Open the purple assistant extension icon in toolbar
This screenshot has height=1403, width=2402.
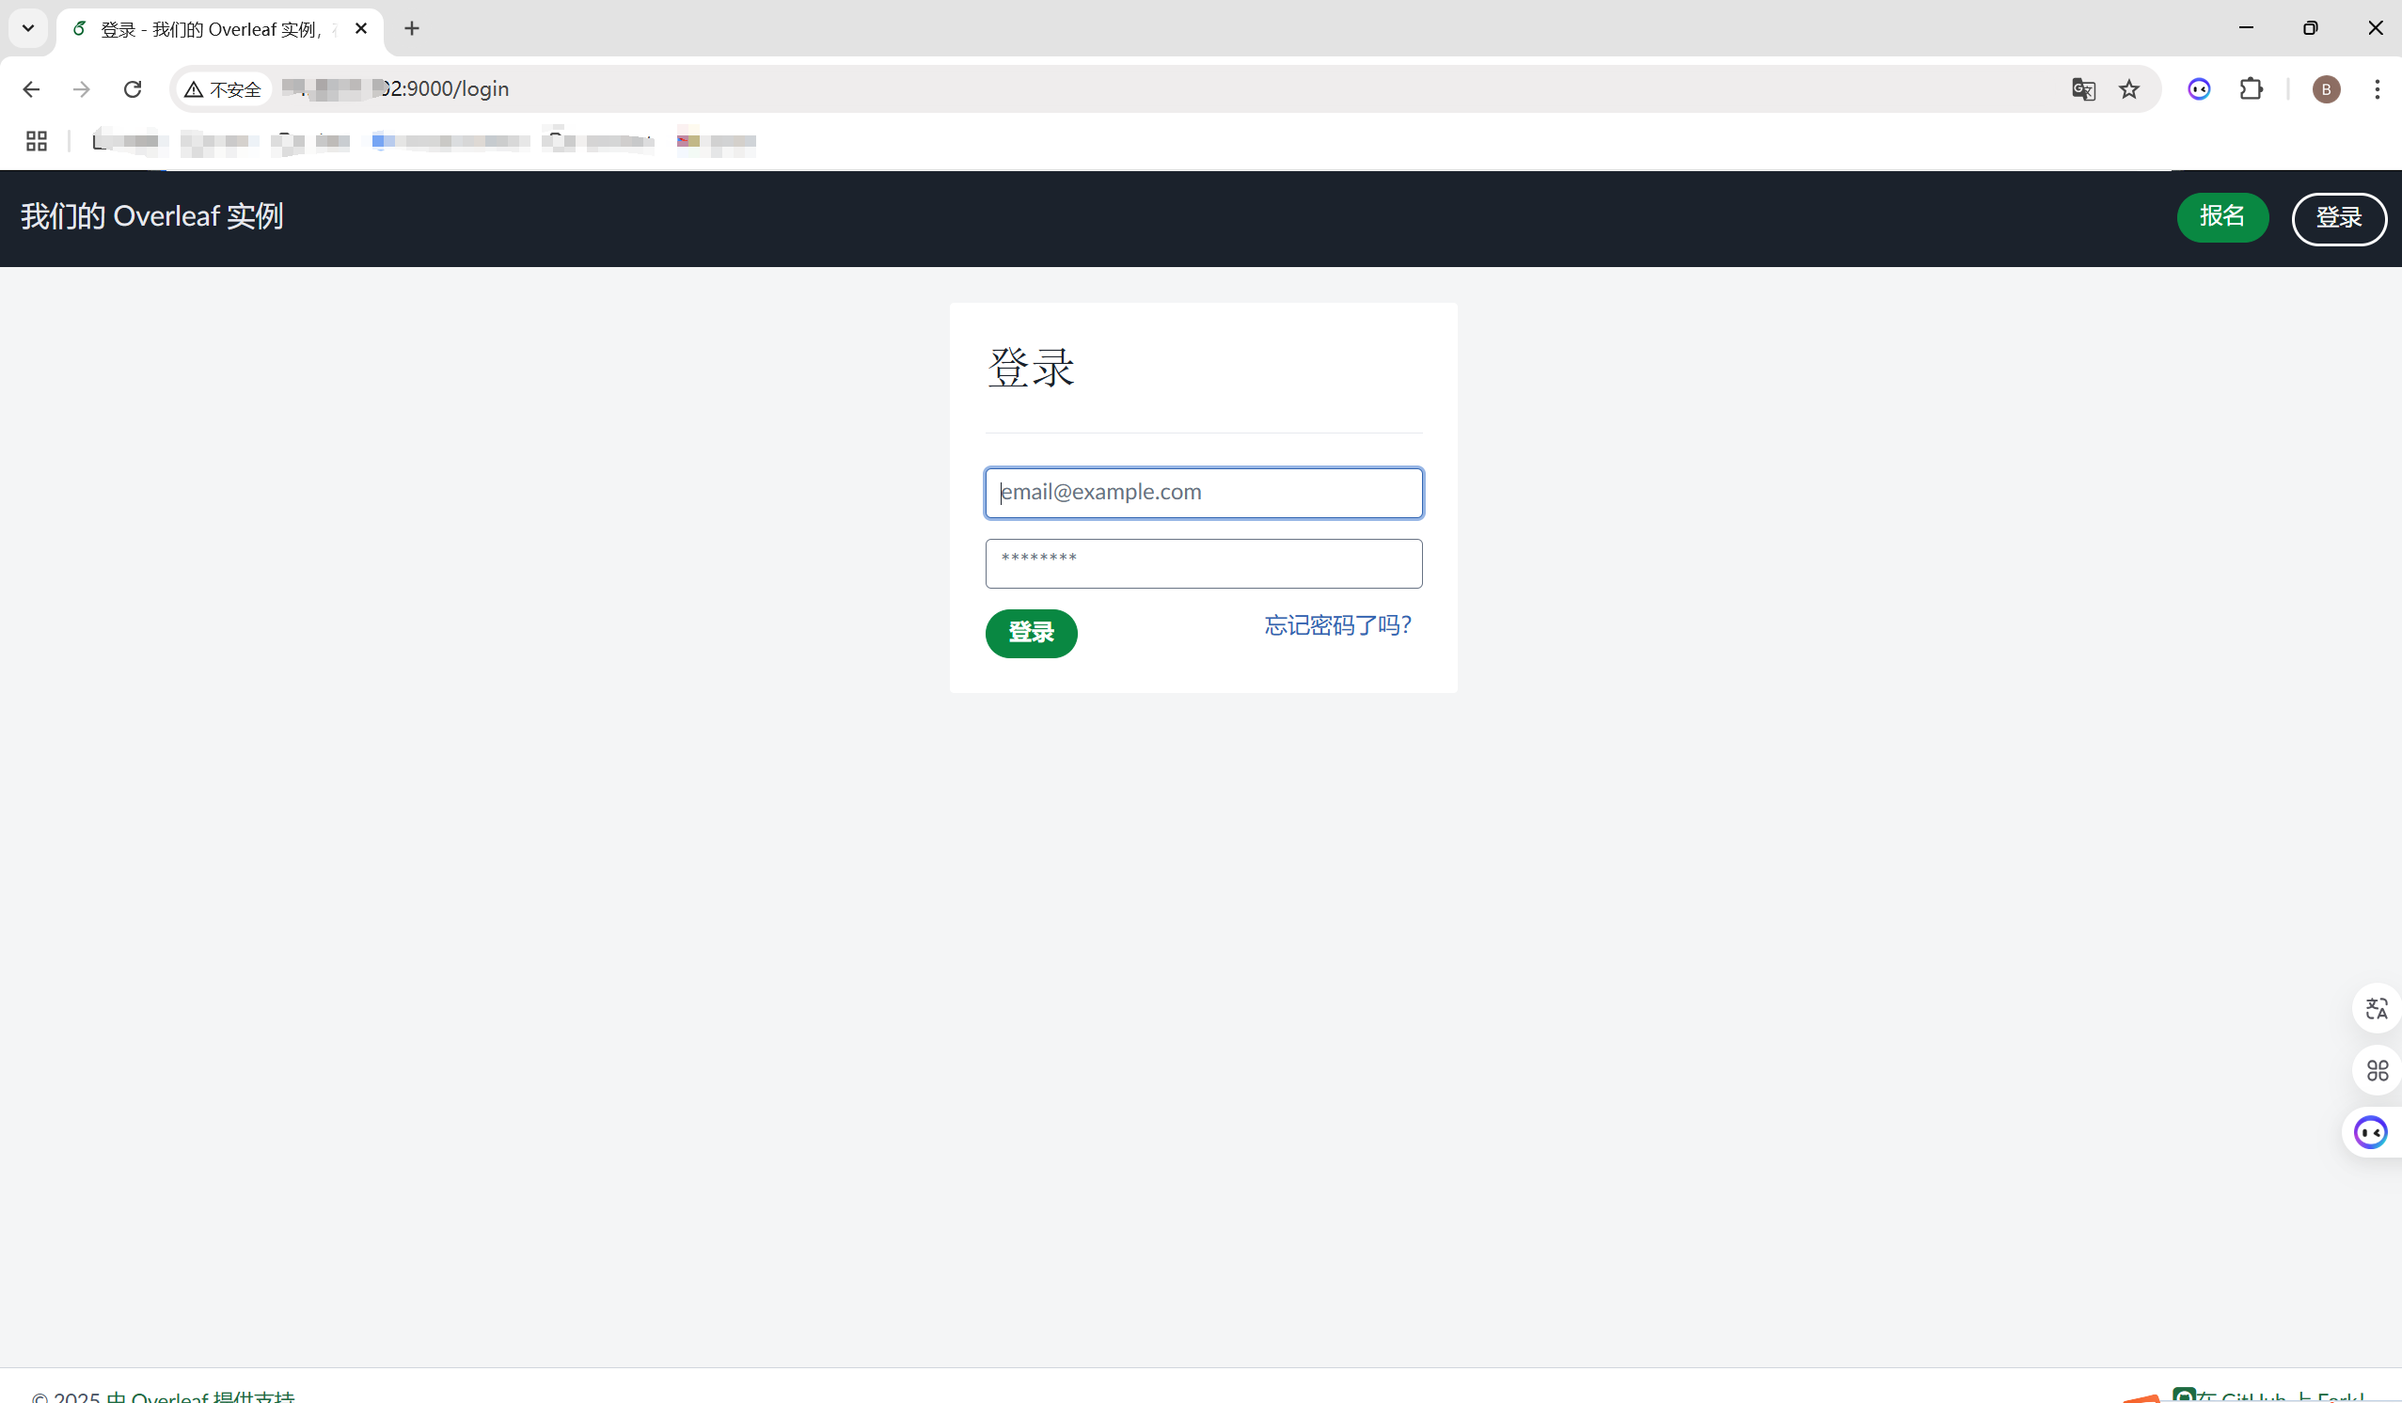(x=2199, y=88)
